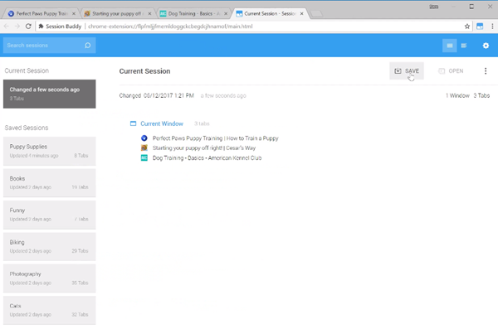Click the Changed 05/12/2017 1:21 PM timestamp
The image size is (498, 329).
point(156,95)
